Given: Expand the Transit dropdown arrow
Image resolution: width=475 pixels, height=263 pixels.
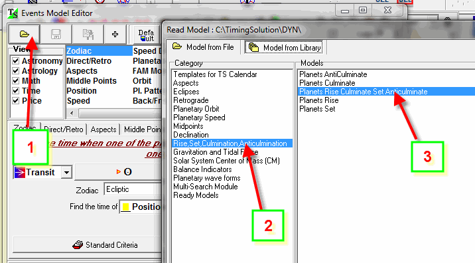Looking at the screenshot, I should 66,173.
